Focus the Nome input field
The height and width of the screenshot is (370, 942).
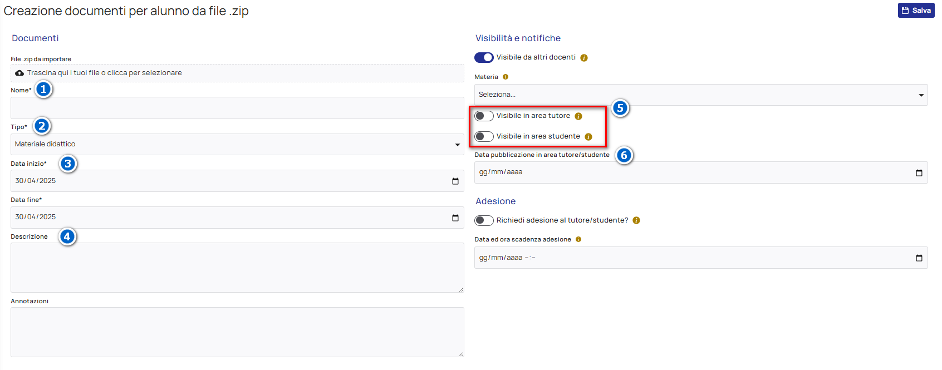(237, 108)
